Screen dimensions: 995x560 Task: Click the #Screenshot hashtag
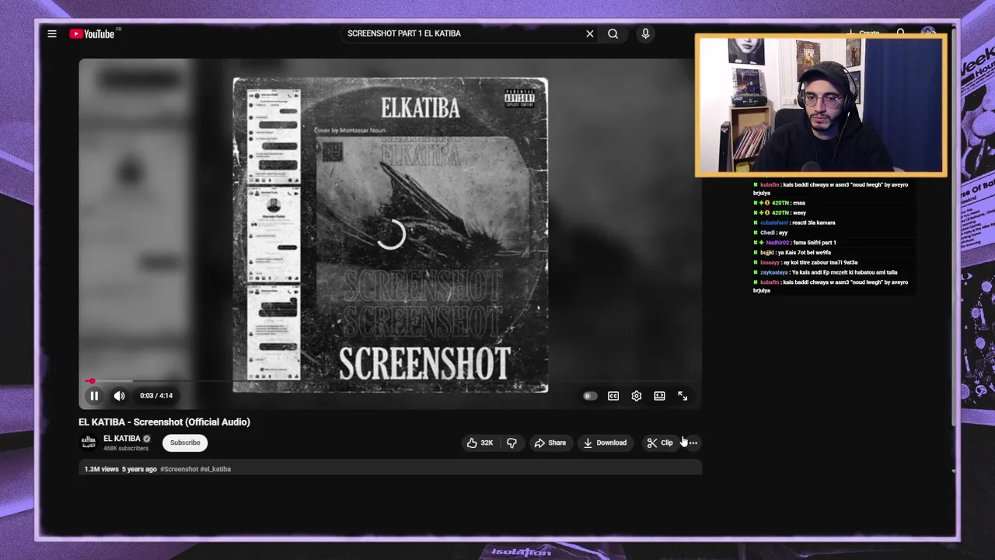tap(179, 469)
